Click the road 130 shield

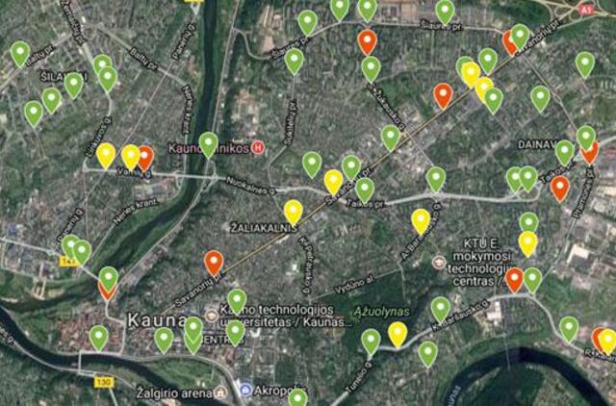(104, 382)
